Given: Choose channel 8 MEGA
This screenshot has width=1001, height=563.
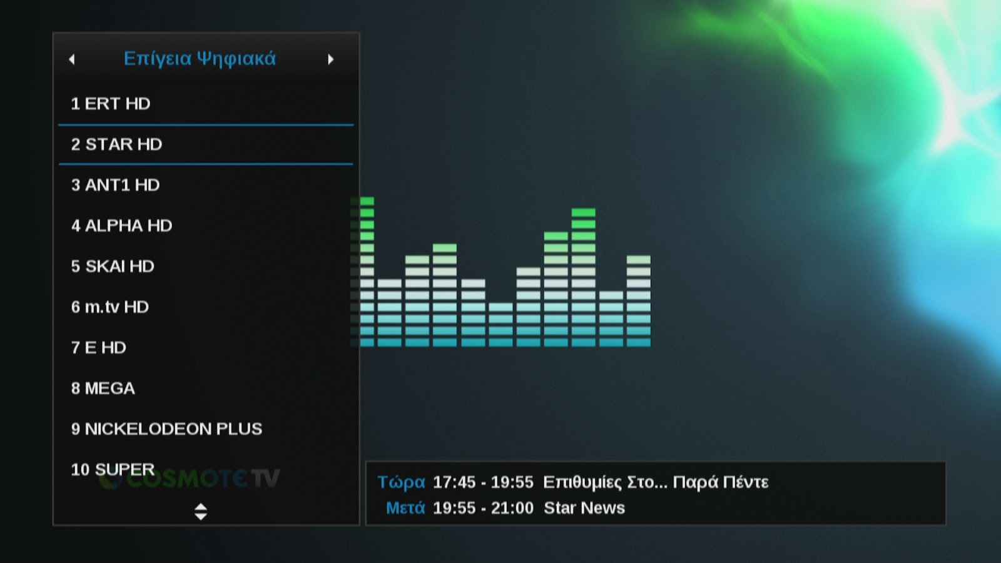Looking at the screenshot, I should tap(206, 388).
